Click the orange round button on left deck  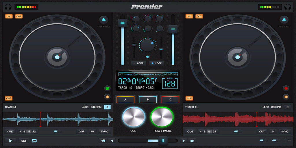(x=108, y=97)
